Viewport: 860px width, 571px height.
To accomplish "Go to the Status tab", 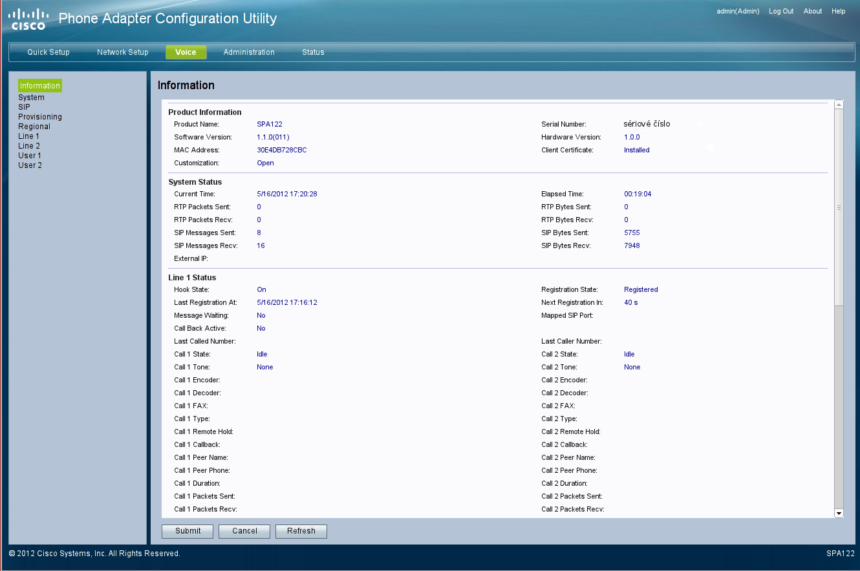I will tap(313, 52).
